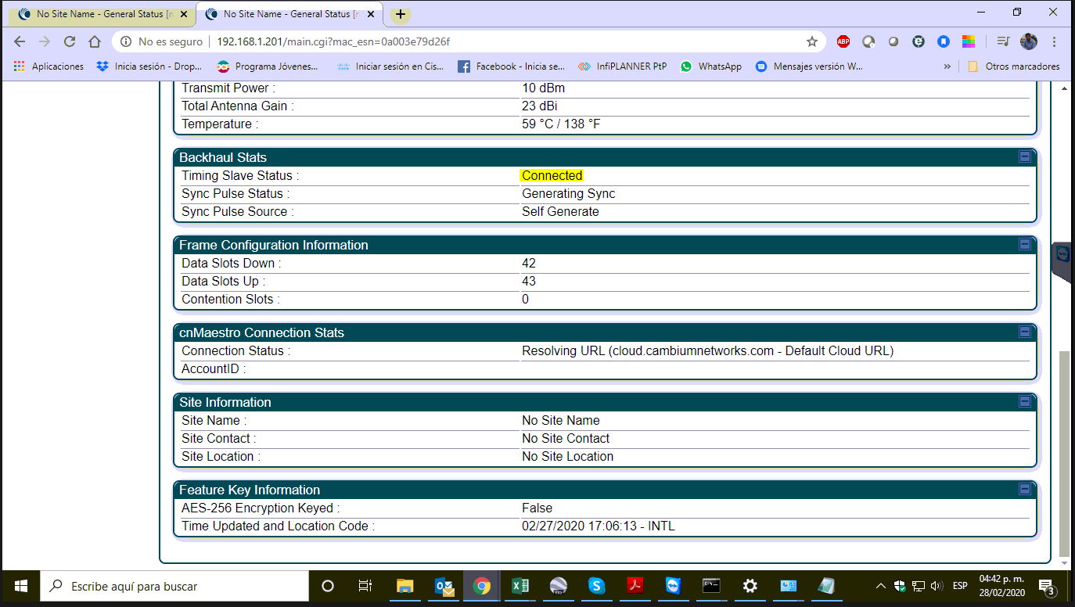Open the Otros marcadores bookmarks folder

point(1014,66)
